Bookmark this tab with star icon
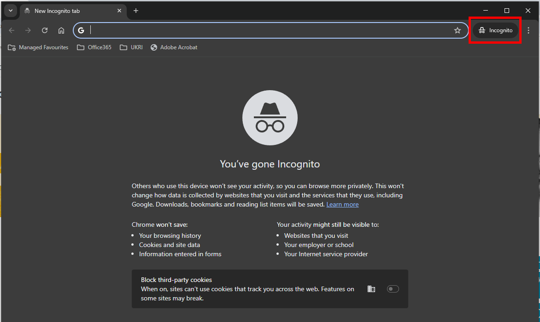Image resolution: width=540 pixels, height=322 pixels. 458,30
